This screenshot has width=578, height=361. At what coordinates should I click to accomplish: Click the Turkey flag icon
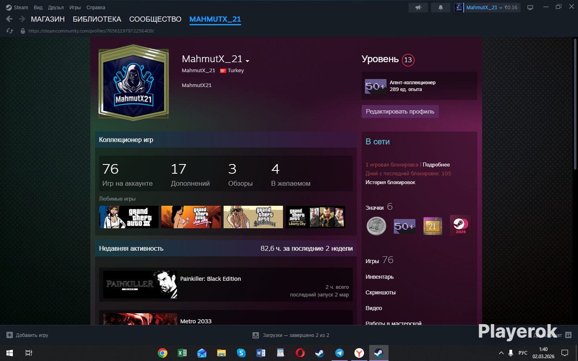click(x=223, y=71)
